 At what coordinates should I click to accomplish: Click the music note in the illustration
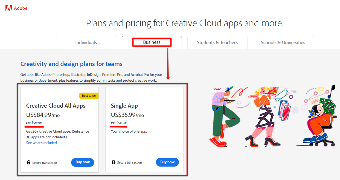tap(332, 92)
